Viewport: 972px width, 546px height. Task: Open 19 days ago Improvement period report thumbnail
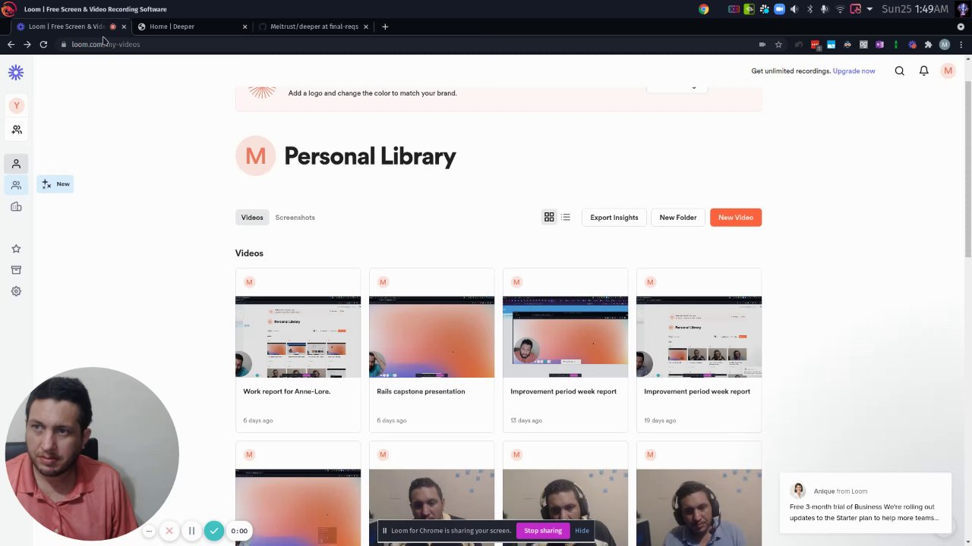tap(699, 337)
